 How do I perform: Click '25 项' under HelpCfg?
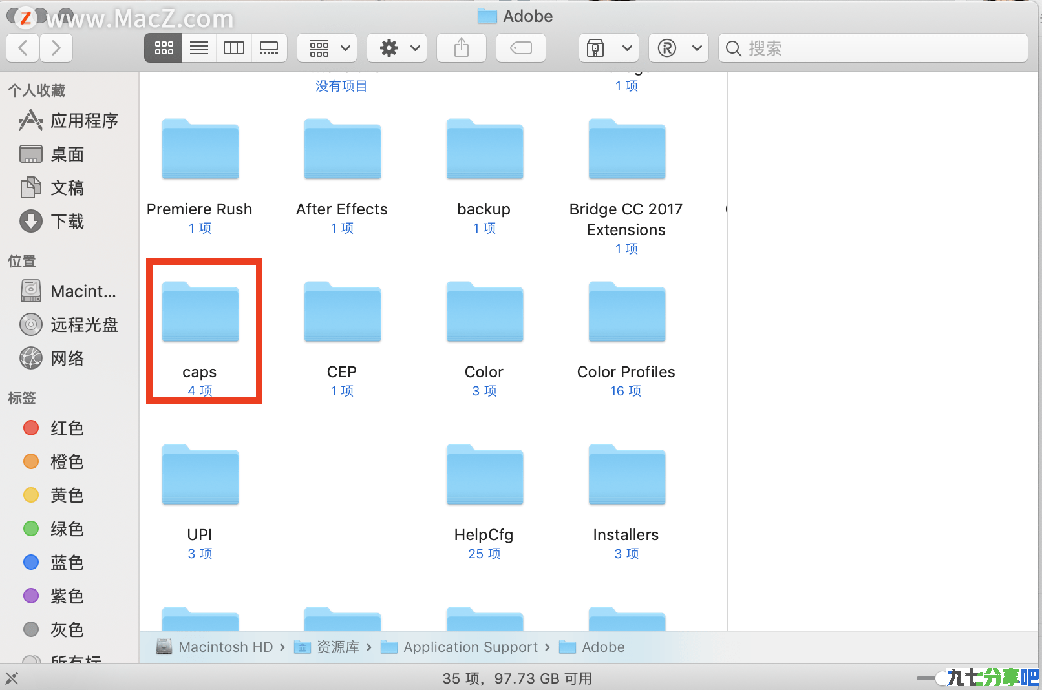coord(484,554)
